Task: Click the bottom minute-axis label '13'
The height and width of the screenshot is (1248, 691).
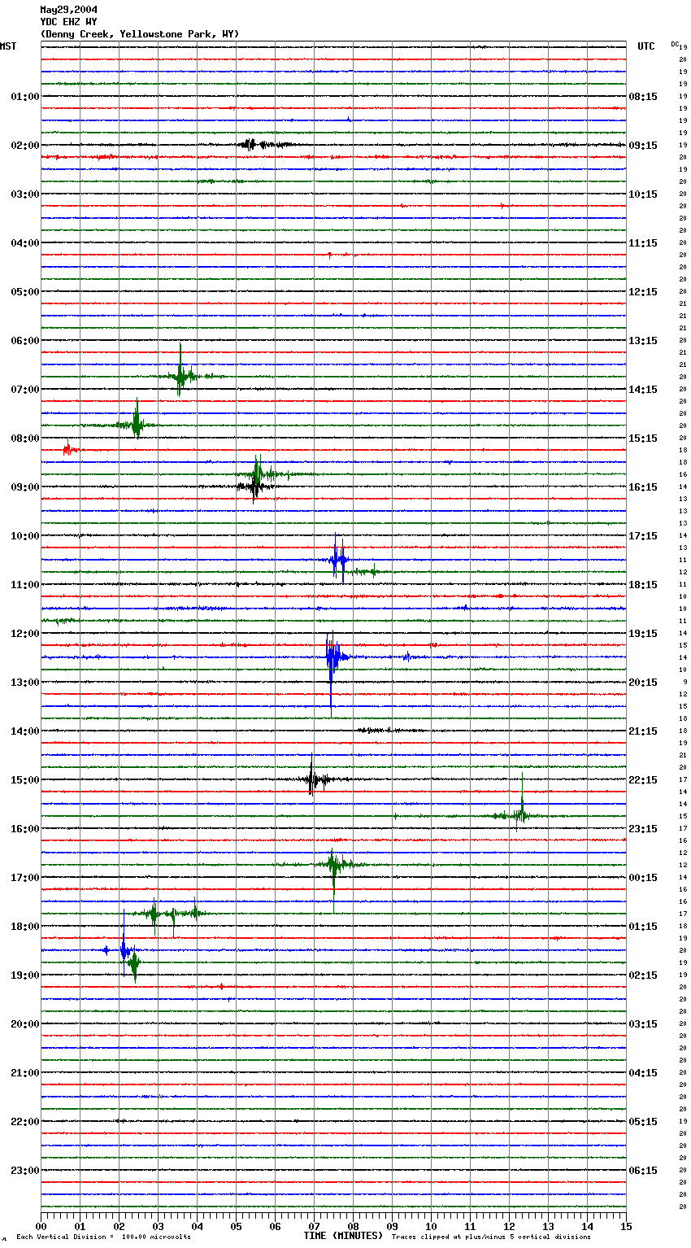Action: pos(548,1226)
